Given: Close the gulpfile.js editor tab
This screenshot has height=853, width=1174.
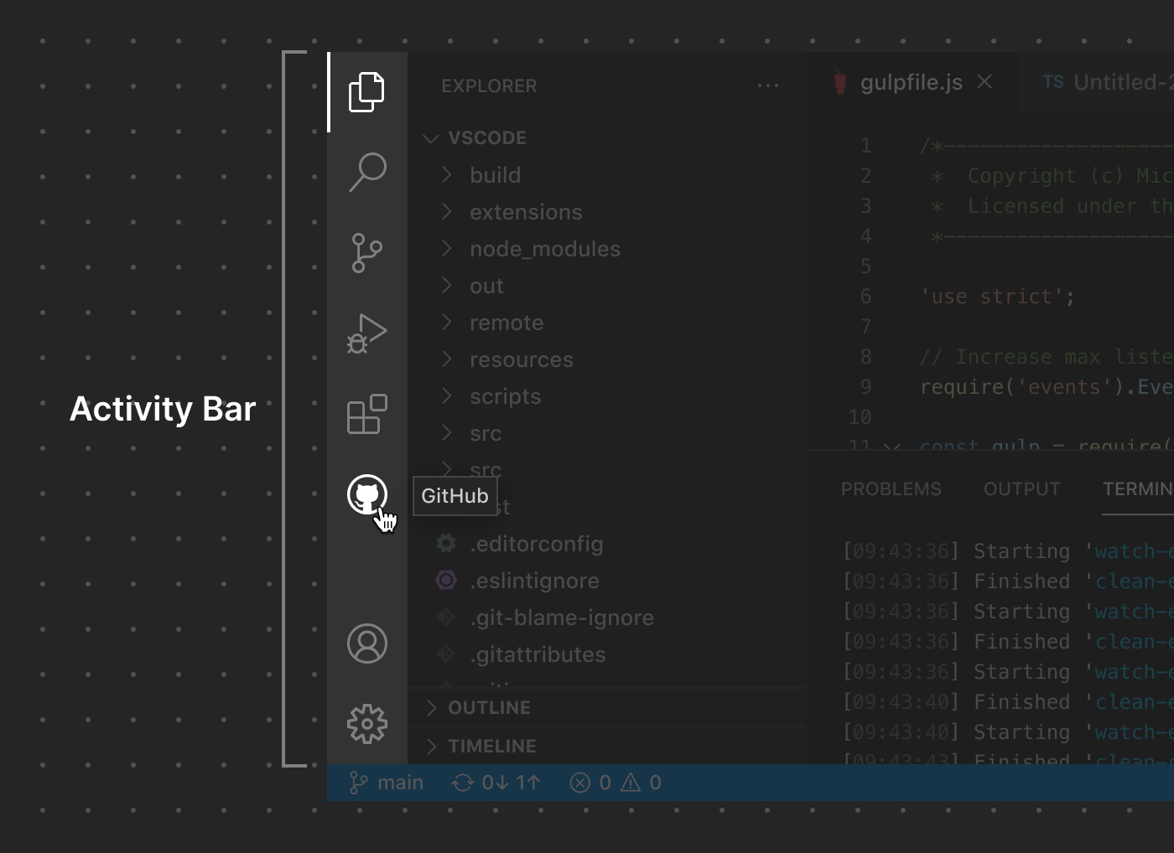Looking at the screenshot, I should pos(984,81).
